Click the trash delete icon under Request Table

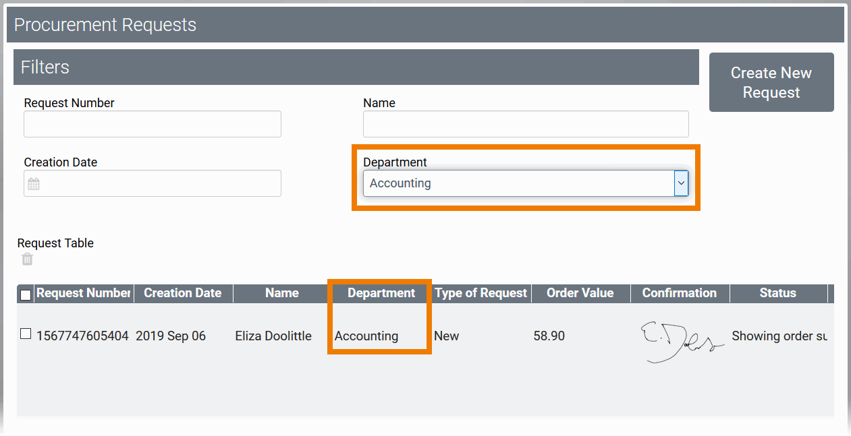click(x=27, y=259)
